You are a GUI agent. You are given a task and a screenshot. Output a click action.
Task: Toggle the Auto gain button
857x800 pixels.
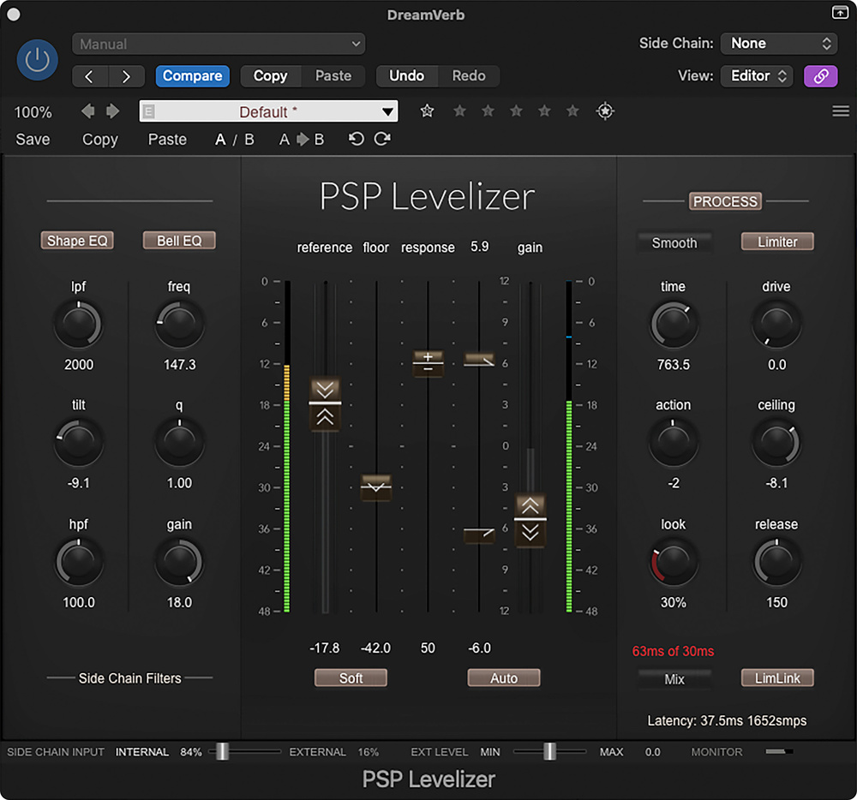pyautogui.click(x=503, y=678)
